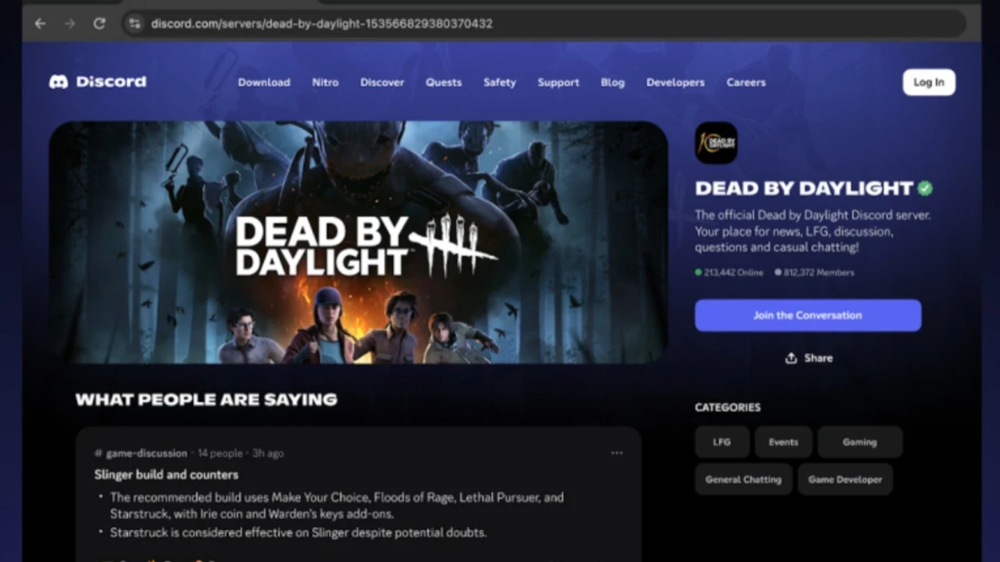Image resolution: width=1000 pixels, height=562 pixels.
Task: Click the WHAT PEOPLE ARE SAYING heading
Action: pos(206,400)
